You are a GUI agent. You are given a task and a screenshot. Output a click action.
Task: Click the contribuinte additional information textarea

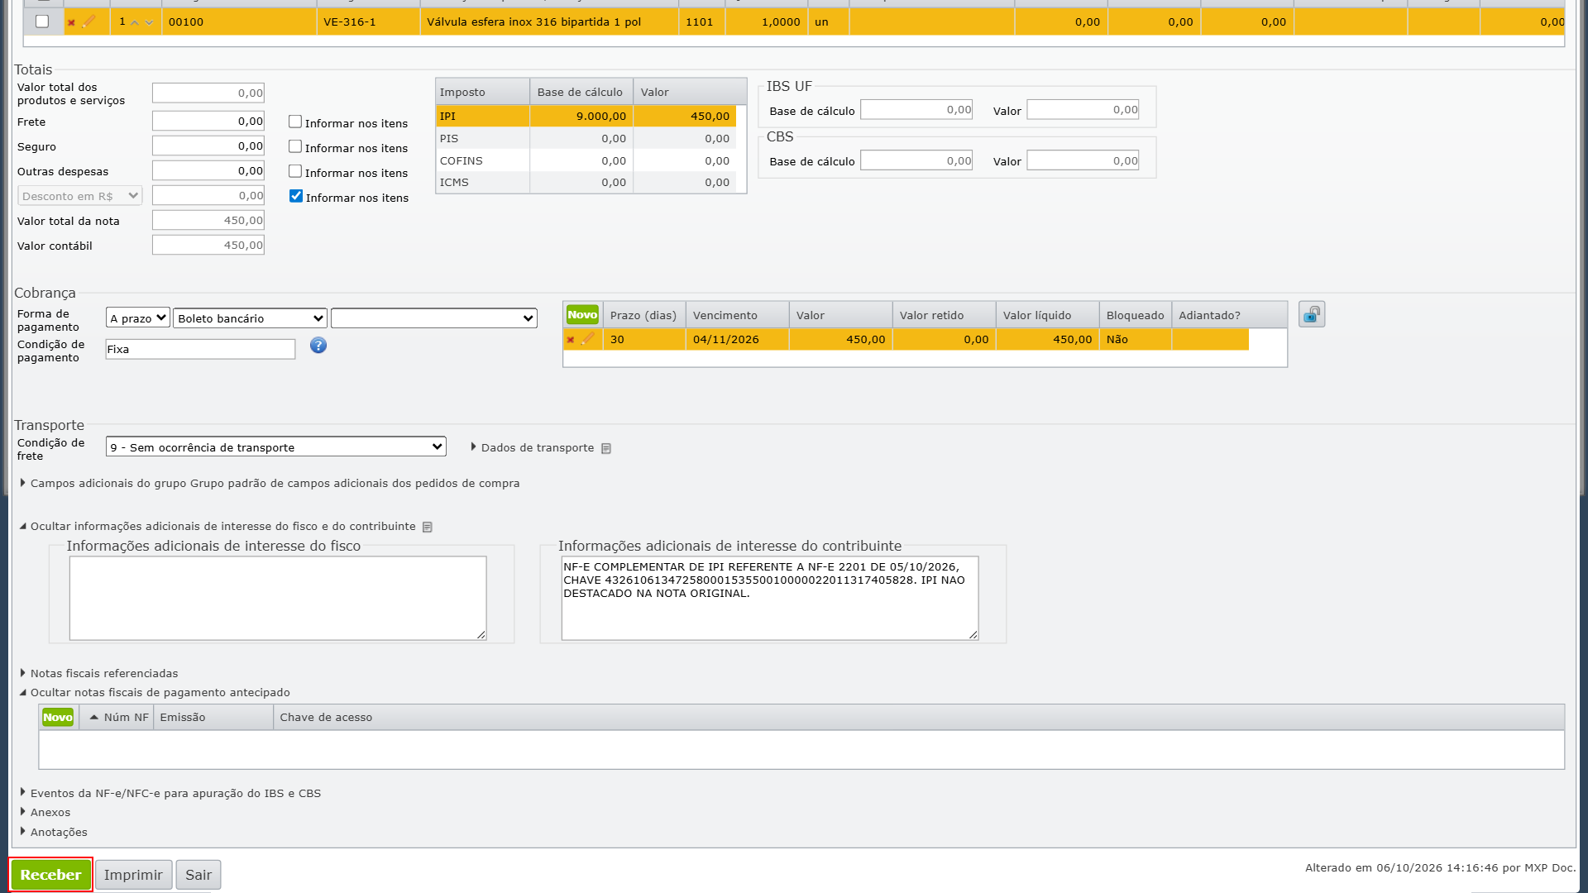[x=770, y=598]
